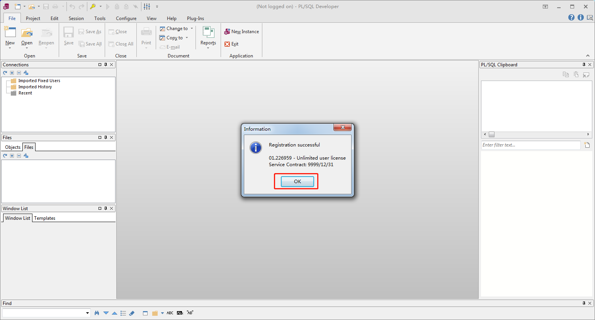
Task: Click the Log on key icon in the top toolbar
Action: click(x=93, y=7)
